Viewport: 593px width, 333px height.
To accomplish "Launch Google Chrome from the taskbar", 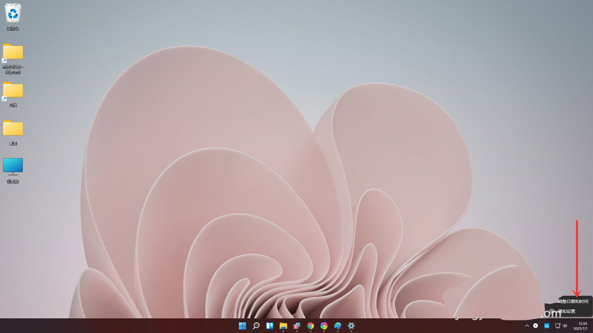I will 311,326.
